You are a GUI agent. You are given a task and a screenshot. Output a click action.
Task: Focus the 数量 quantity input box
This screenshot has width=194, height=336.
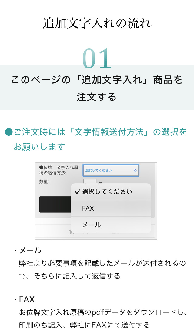pyautogui.click(x=90, y=182)
